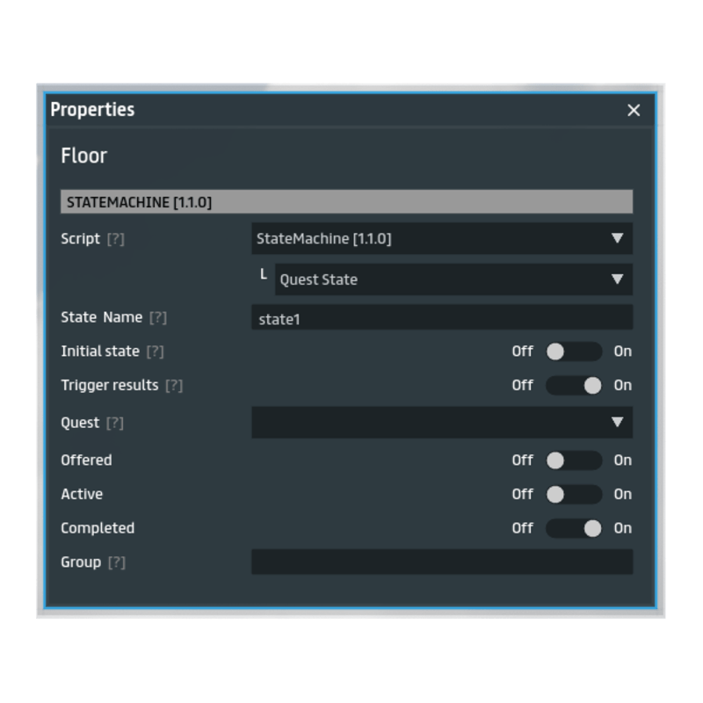Open the Group help tooltip icon
Image resolution: width=703 pixels, height=703 pixels.
(x=116, y=562)
